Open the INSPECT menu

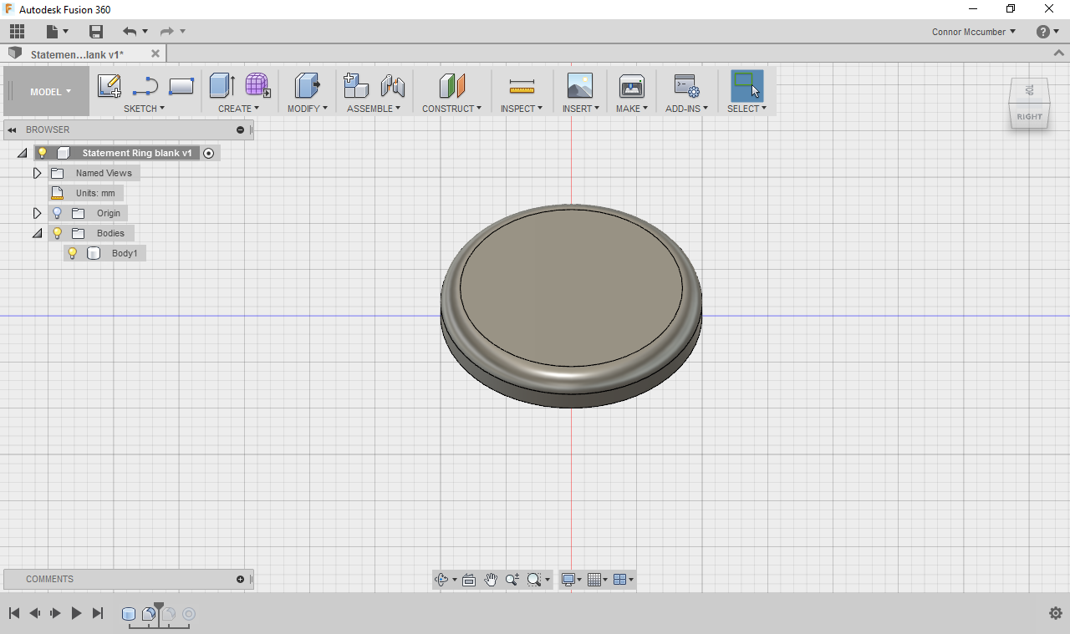[x=522, y=109]
